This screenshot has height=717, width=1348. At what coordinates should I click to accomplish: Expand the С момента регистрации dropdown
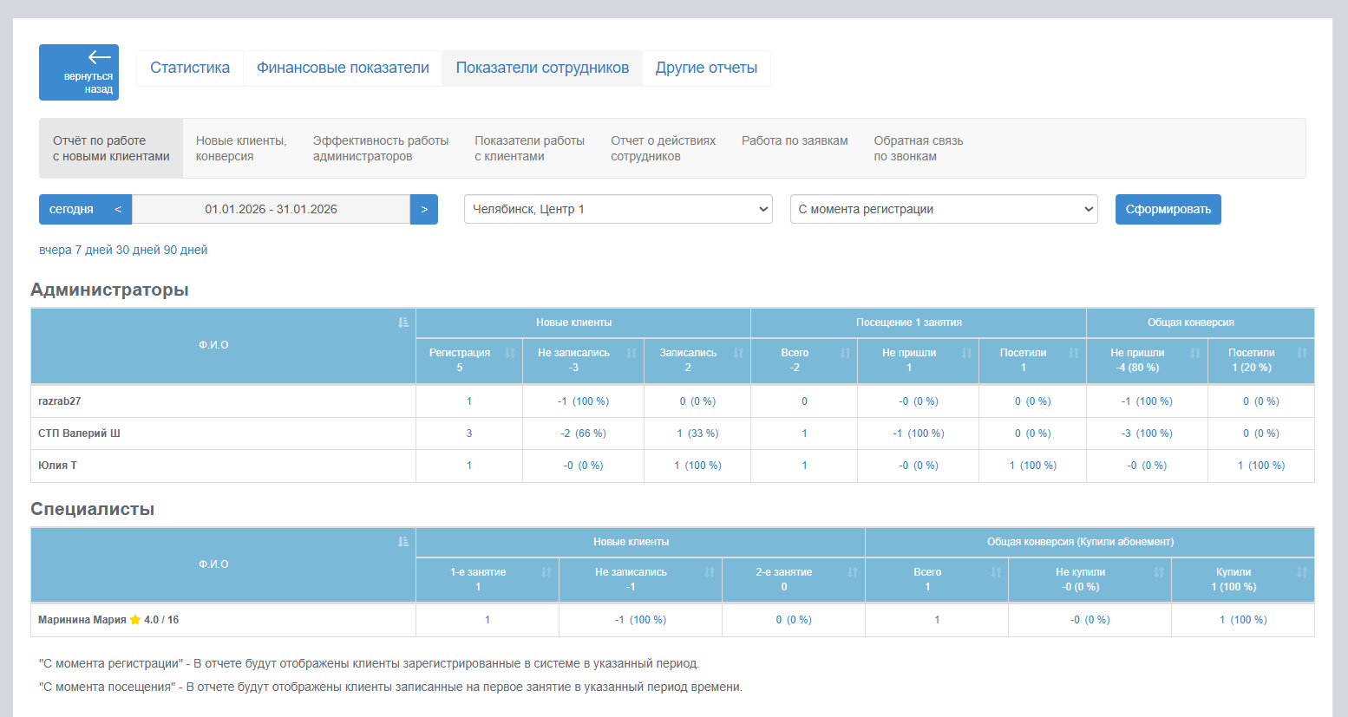944,209
